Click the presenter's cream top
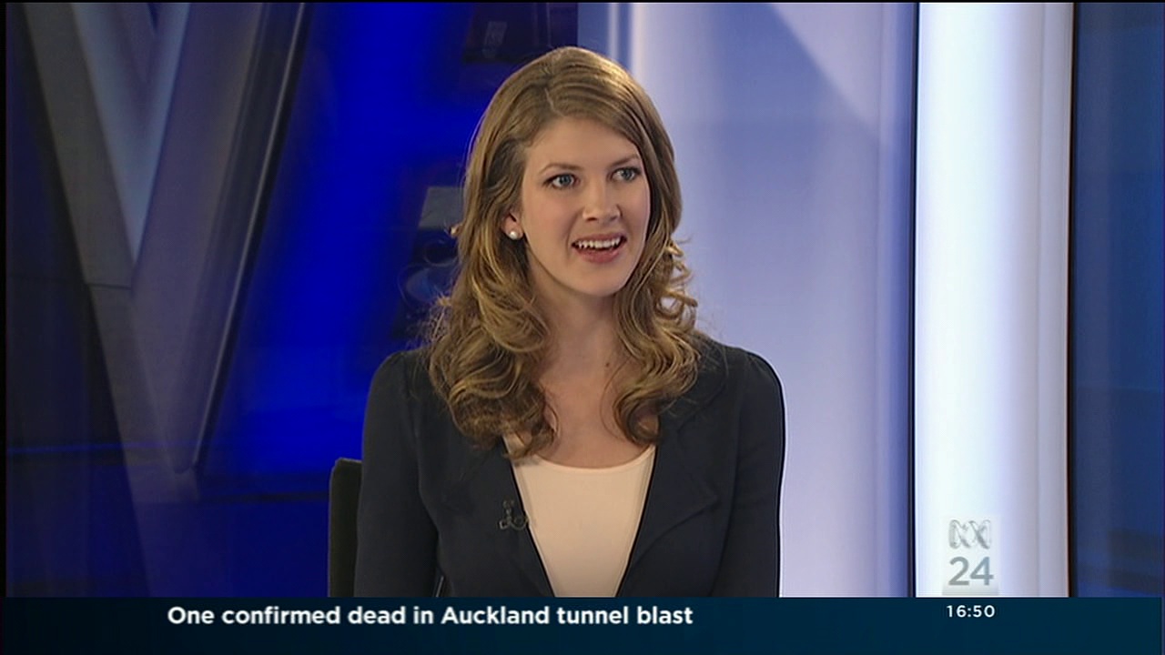 click(582, 519)
